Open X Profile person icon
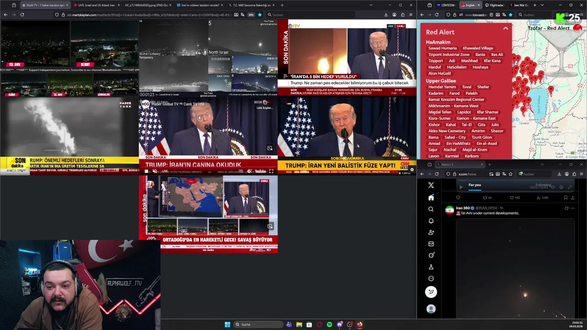587x330 pixels. [x=431, y=267]
